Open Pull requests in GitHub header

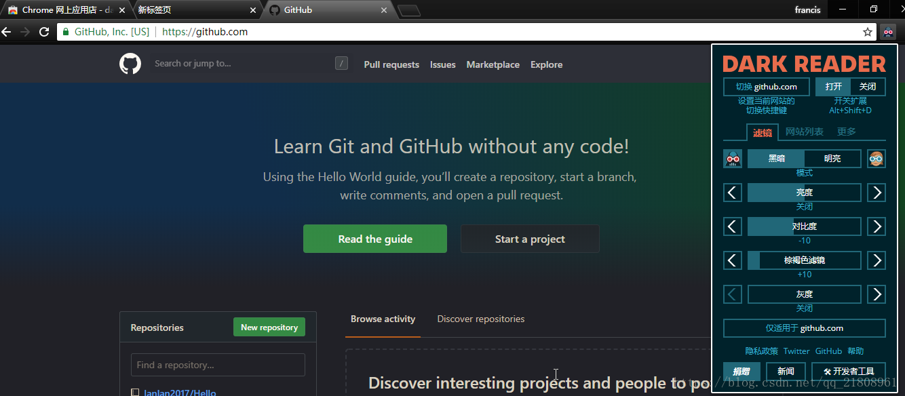point(391,64)
